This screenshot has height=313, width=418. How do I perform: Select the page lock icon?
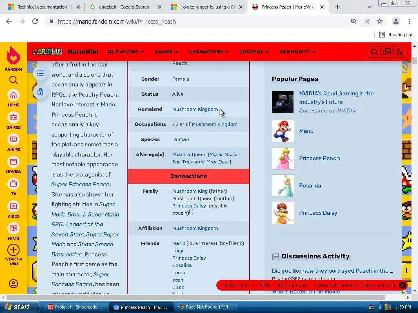(x=40, y=92)
